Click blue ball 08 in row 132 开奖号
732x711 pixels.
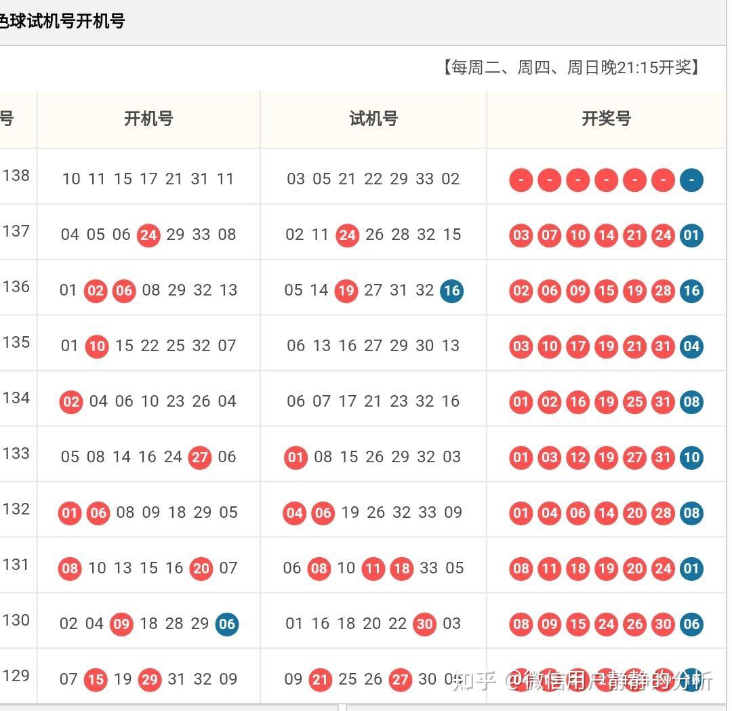click(691, 512)
